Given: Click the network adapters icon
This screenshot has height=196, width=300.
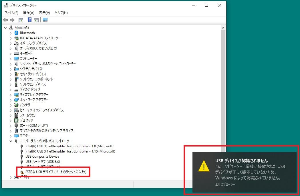Looking at the screenshot, I should [x=16, y=100].
